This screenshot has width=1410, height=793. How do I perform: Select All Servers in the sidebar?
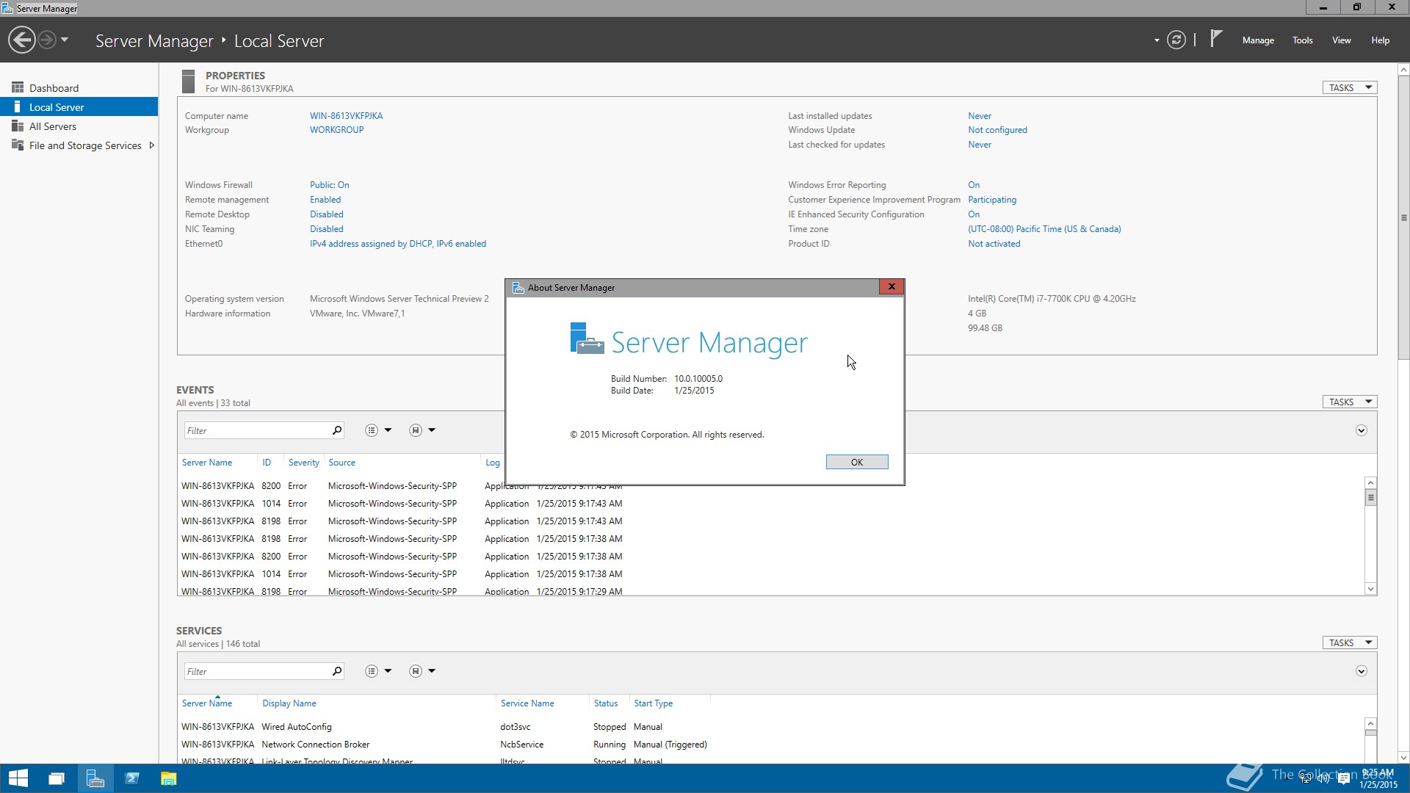tap(79, 126)
